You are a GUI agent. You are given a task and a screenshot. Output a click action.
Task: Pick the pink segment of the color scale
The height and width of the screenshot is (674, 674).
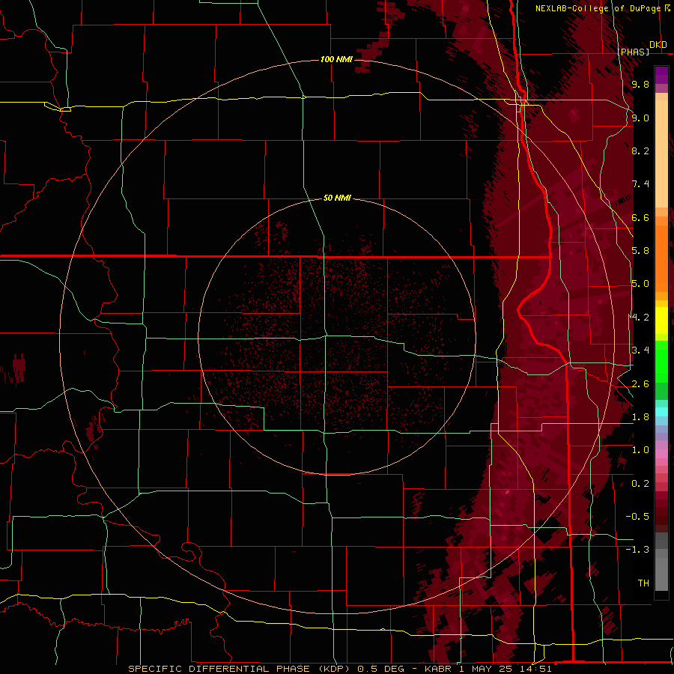coord(661,454)
